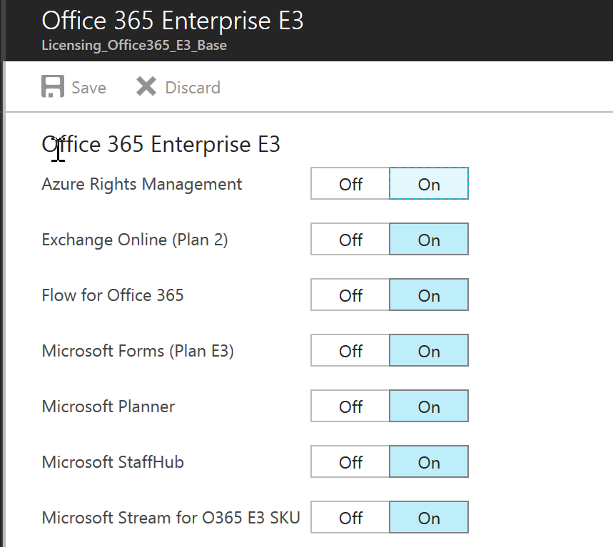613x547 pixels.
Task: Select On for Microsoft Stream
Action: 428,517
